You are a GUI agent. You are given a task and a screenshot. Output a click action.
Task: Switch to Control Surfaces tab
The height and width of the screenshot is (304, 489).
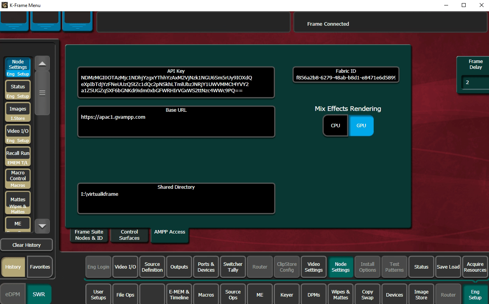tap(129, 235)
